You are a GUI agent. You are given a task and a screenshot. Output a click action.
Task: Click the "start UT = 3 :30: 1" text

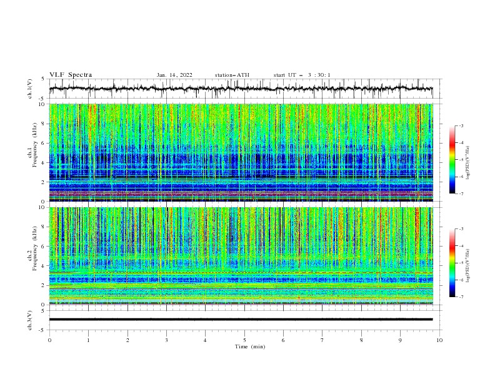[x=302, y=75]
